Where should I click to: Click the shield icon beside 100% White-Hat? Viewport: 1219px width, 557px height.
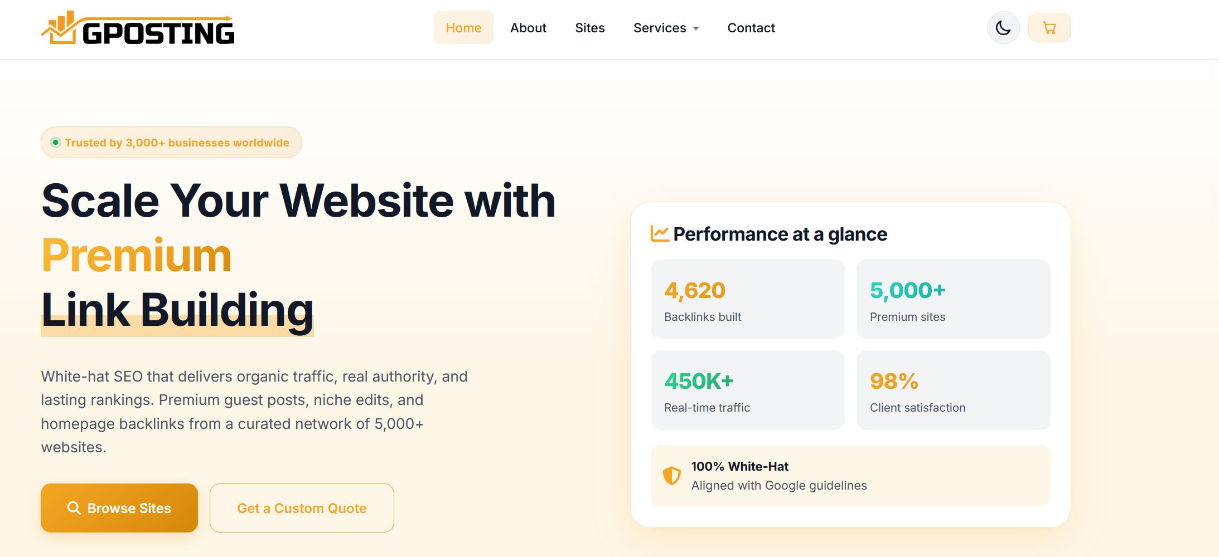click(671, 476)
